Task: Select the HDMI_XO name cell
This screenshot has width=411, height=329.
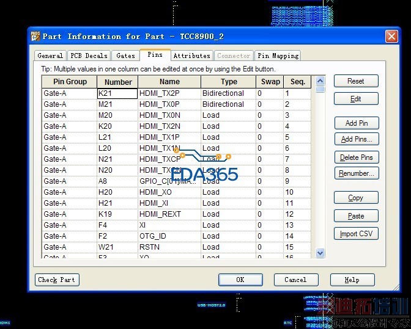Action: [169, 192]
